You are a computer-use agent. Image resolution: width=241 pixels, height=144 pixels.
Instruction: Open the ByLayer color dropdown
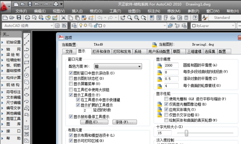click(213, 26)
